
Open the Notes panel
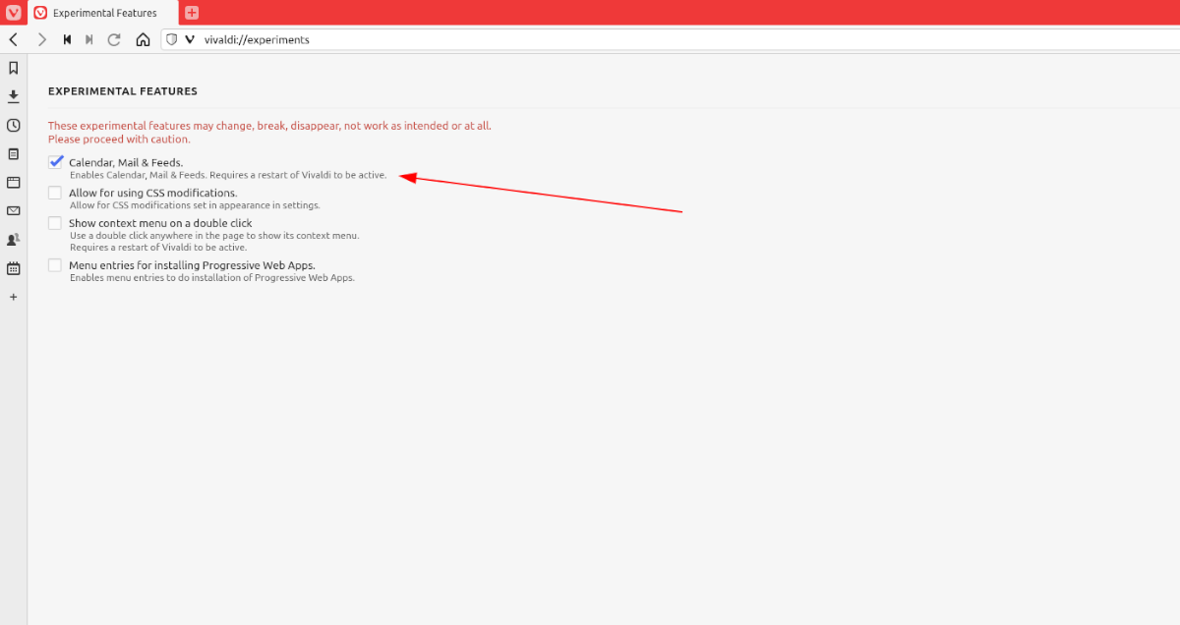(x=13, y=153)
